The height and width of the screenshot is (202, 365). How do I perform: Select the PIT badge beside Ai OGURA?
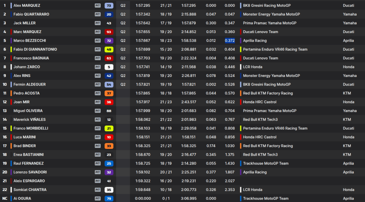point(98,198)
